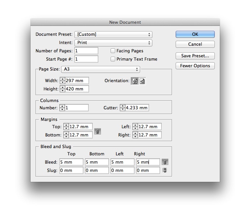Open the Intent dropdown
The width and height of the screenshot is (249, 212).
[x=113, y=43]
